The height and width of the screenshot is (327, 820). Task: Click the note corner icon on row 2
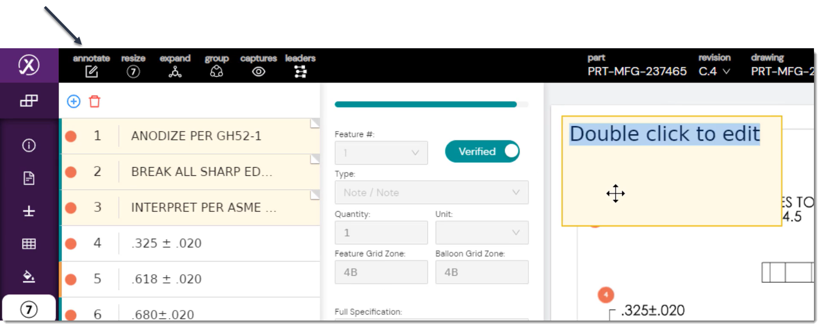coord(315,159)
